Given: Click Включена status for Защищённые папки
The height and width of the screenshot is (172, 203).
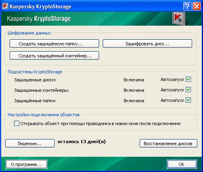Looking at the screenshot, I should point(134,101).
